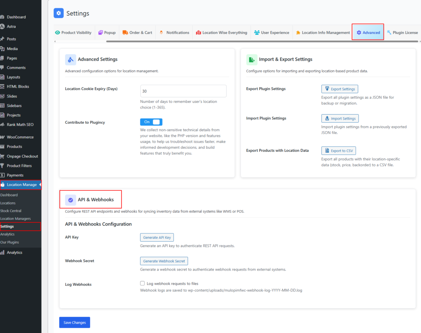Screen dimensions: 421x333
Task: Open Stock Central submenu link
Action: 11,211
